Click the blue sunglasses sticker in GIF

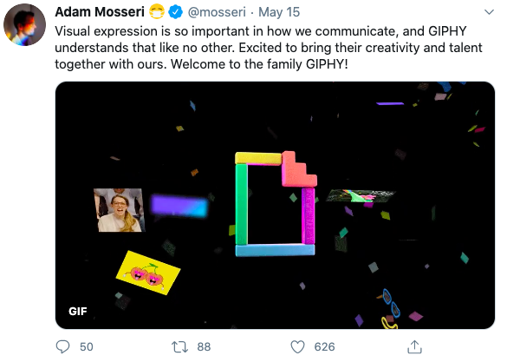click(x=391, y=303)
